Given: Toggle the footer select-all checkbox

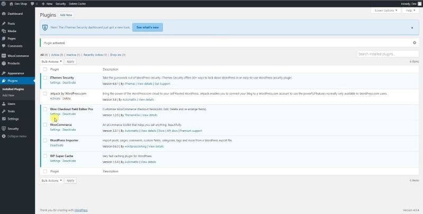Looking at the screenshot, I should coord(45,171).
